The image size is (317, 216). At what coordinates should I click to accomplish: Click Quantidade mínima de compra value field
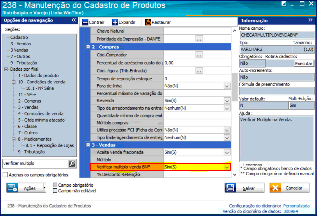pyautogui.click(x=197, y=116)
